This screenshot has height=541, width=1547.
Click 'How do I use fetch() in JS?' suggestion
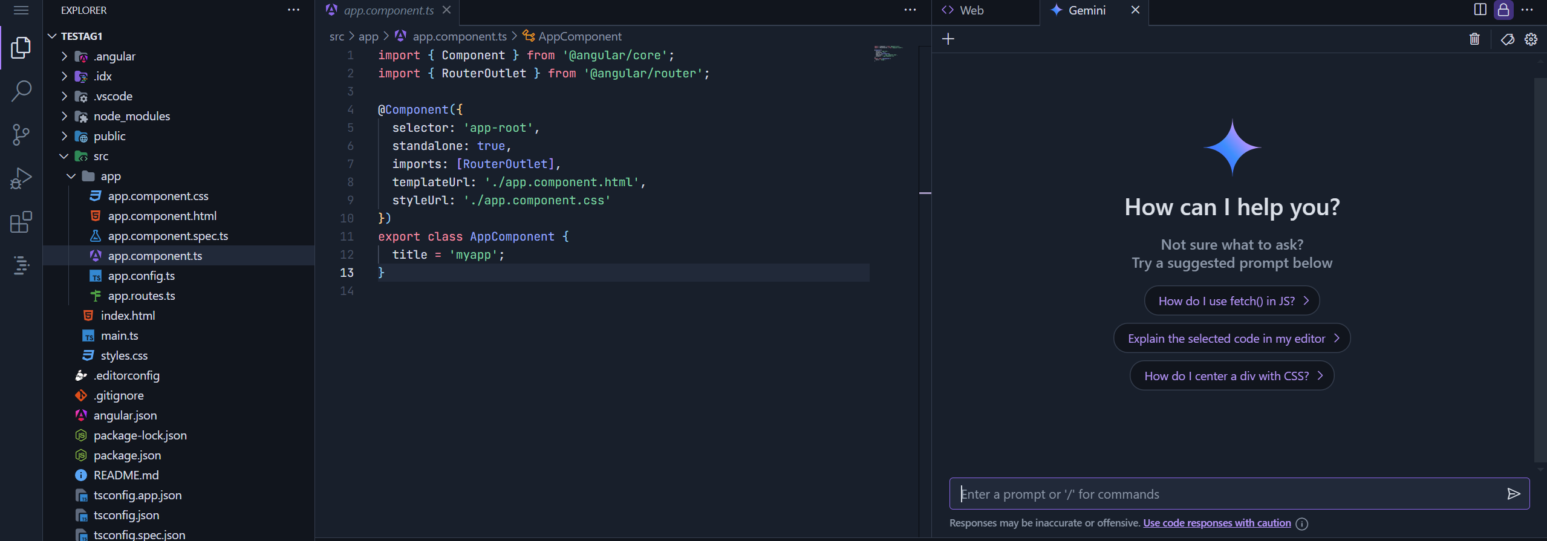point(1231,301)
